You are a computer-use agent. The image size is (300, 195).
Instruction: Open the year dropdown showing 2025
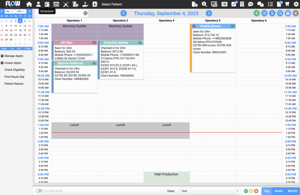pyautogui.click(x=21, y=11)
